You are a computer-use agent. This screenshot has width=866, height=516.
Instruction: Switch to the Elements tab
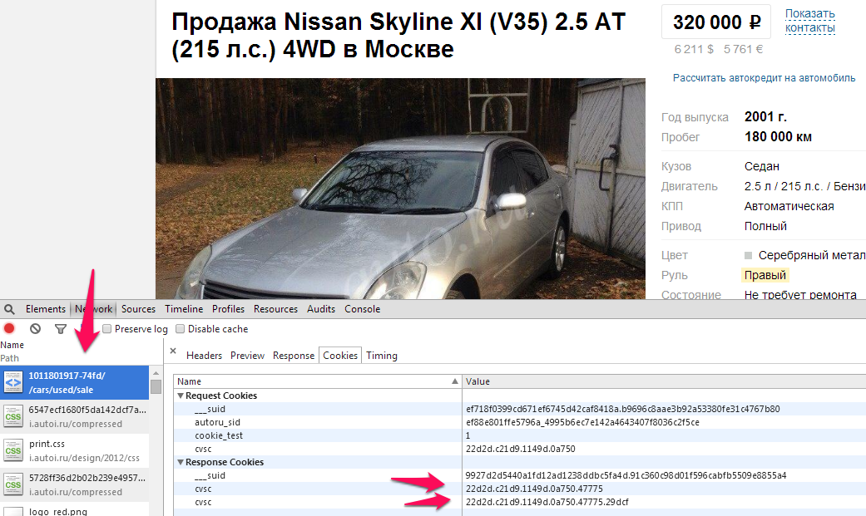(45, 309)
